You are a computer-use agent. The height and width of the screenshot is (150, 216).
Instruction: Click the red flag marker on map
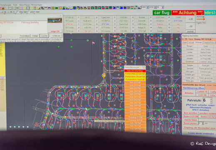coord(93,43)
